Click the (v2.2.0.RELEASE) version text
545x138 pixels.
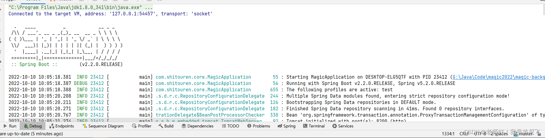(x=101, y=64)
